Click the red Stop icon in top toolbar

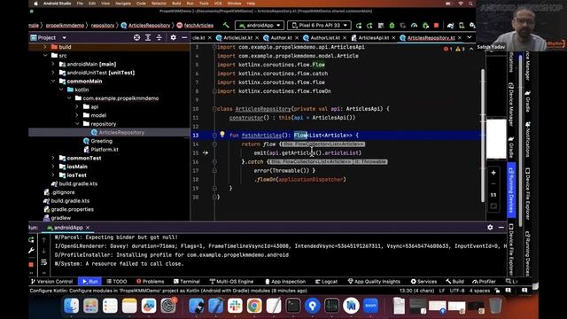436,26
